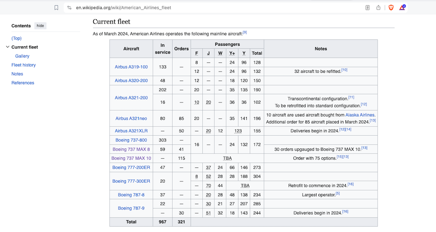This screenshot has width=436, height=232.
Task: Open Boeing 737 MAX 8 article
Action: point(131,150)
